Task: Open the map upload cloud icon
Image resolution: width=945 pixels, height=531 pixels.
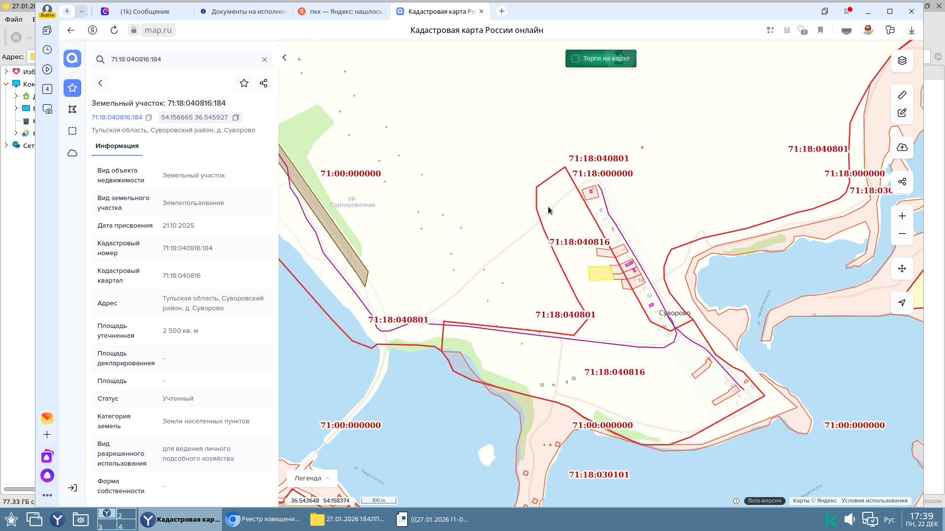Action: pyautogui.click(x=902, y=147)
